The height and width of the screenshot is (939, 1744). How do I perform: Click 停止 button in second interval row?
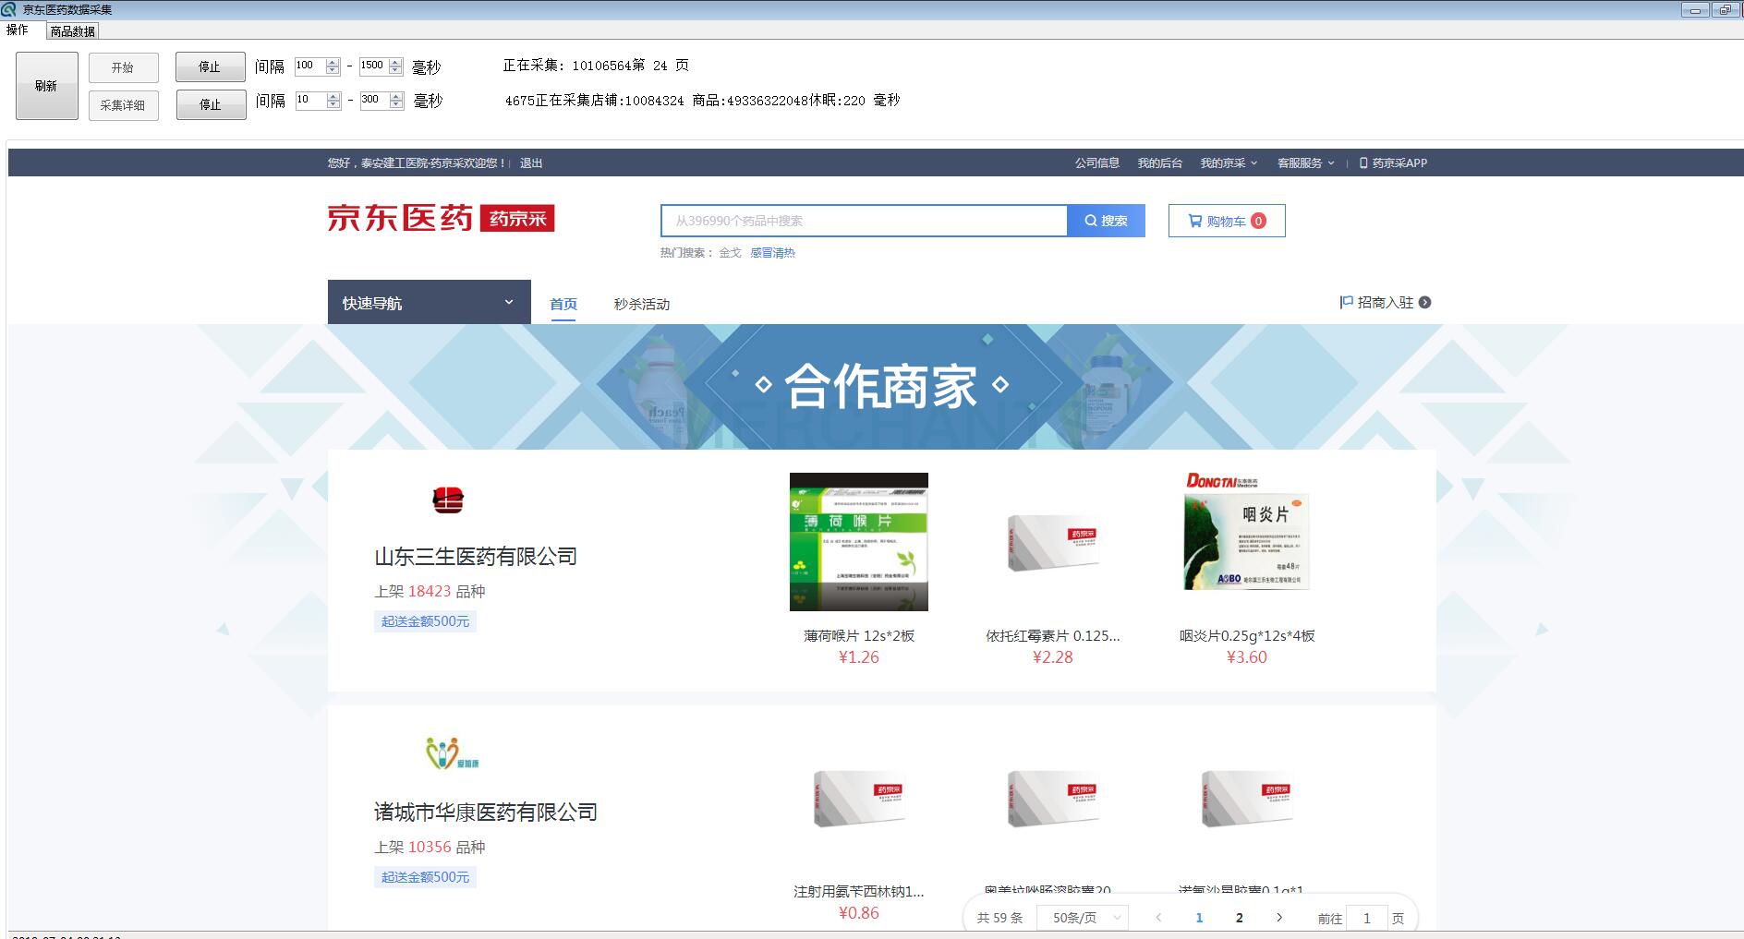(211, 105)
